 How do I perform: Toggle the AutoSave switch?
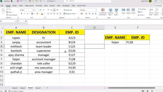[x=13, y=1]
